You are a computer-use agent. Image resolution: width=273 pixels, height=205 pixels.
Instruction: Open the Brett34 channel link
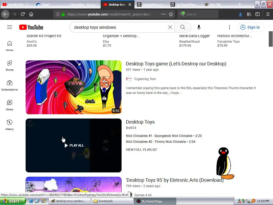coord(131,128)
